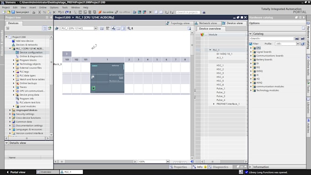Image resolution: width=311 pixels, height=175 pixels.
Task: Click the Cut scissors icon
Action: point(39,12)
